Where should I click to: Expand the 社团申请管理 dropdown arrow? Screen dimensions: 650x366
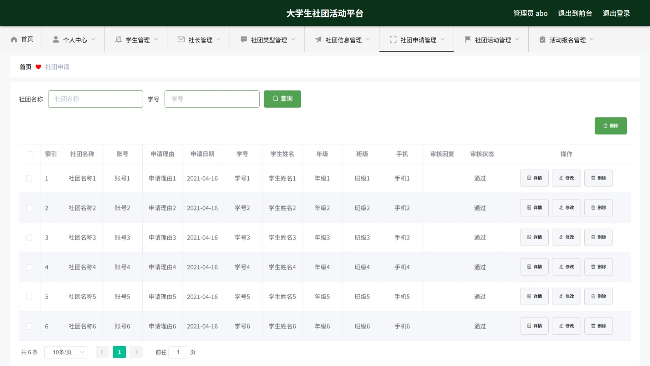(x=442, y=39)
